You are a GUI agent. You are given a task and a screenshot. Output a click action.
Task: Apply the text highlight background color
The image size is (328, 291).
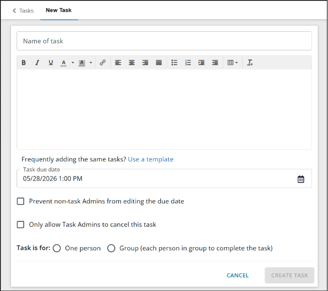click(x=82, y=63)
